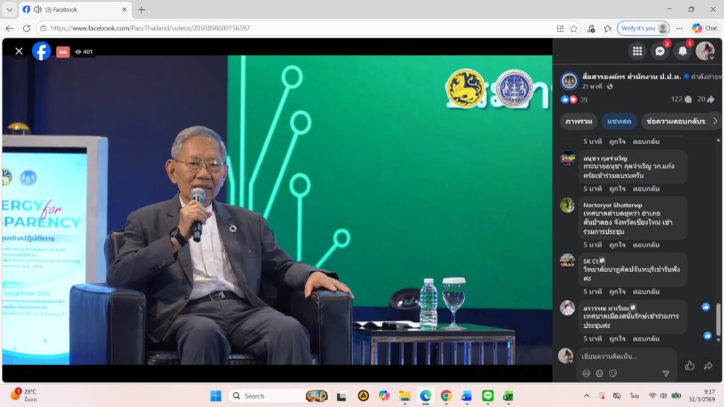Like the video with thumbs-up button
The image size is (724, 407).
tap(689, 365)
